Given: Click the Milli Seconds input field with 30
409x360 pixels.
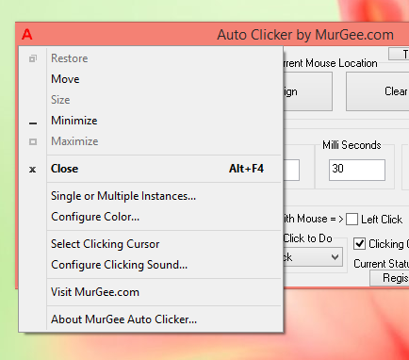Looking at the screenshot, I should click(x=357, y=170).
